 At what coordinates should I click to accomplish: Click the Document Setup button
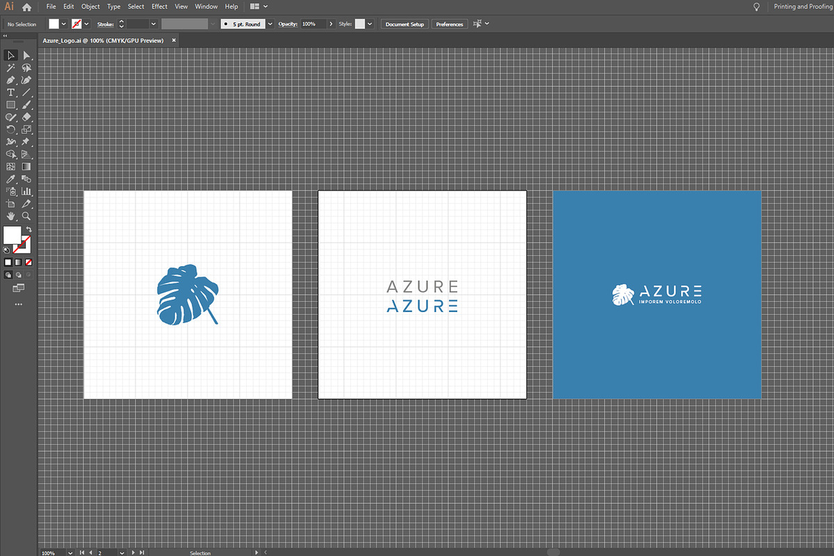coord(404,24)
